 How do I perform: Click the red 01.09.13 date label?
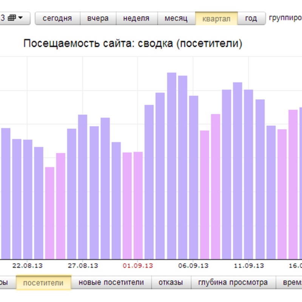(138, 266)
